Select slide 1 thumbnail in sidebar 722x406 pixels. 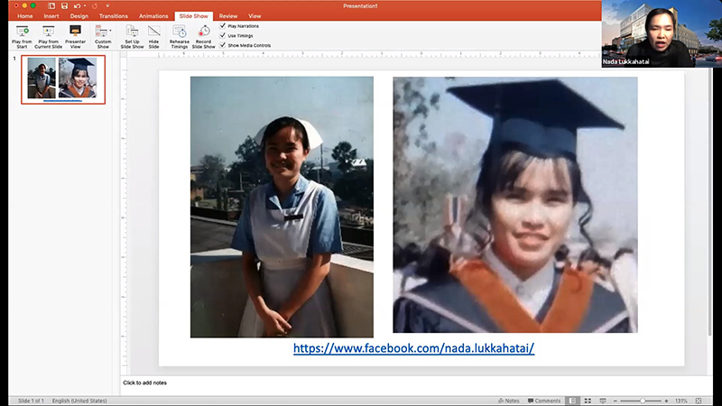pyautogui.click(x=63, y=79)
